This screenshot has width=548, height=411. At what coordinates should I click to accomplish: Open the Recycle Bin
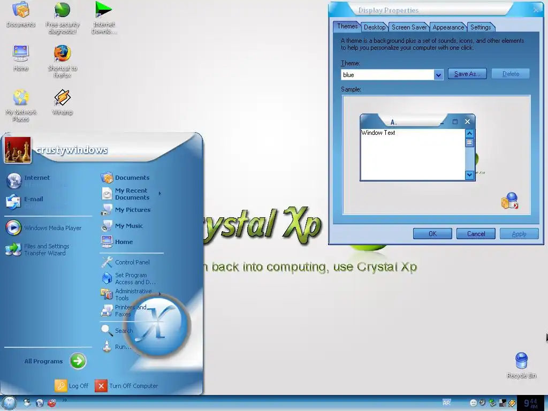(521, 365)
